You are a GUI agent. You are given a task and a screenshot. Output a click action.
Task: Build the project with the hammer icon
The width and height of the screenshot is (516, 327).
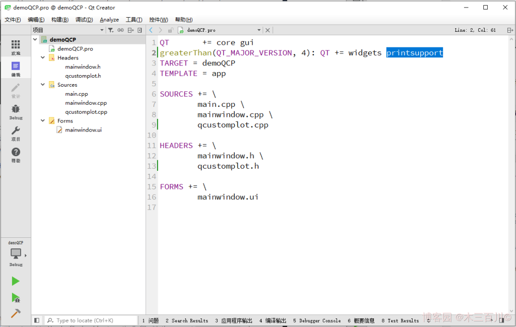point(16,313)
